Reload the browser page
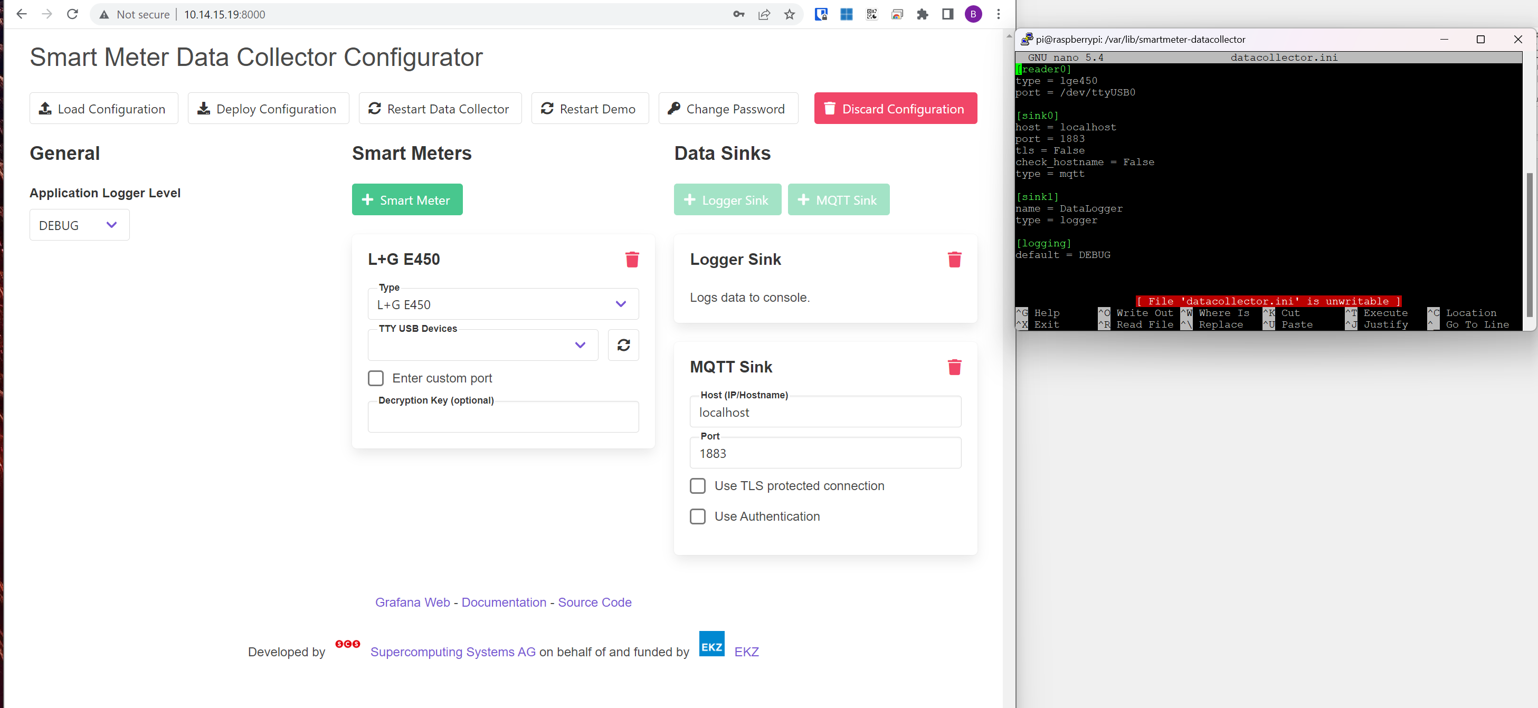The height and width of the screenshot is (708, 1538). pos(72,14)
